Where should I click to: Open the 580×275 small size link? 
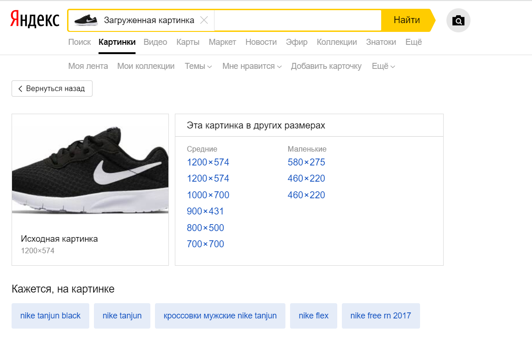[306, 162]
